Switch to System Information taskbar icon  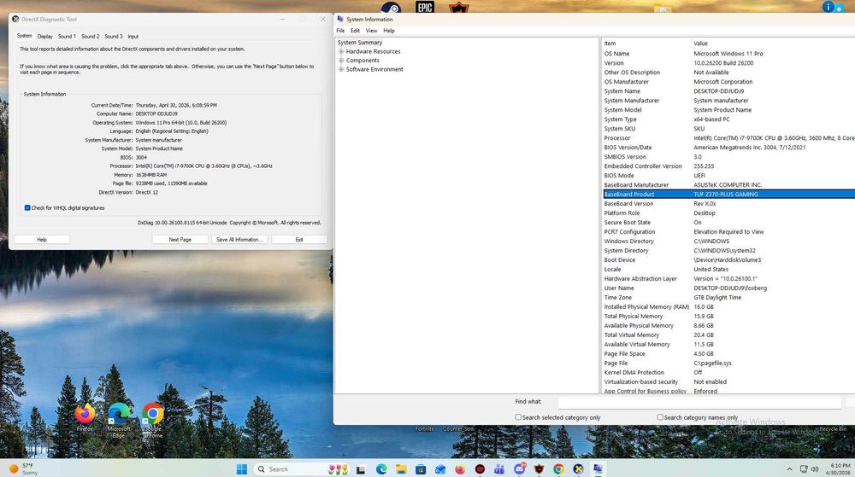[x=598, y=468]
